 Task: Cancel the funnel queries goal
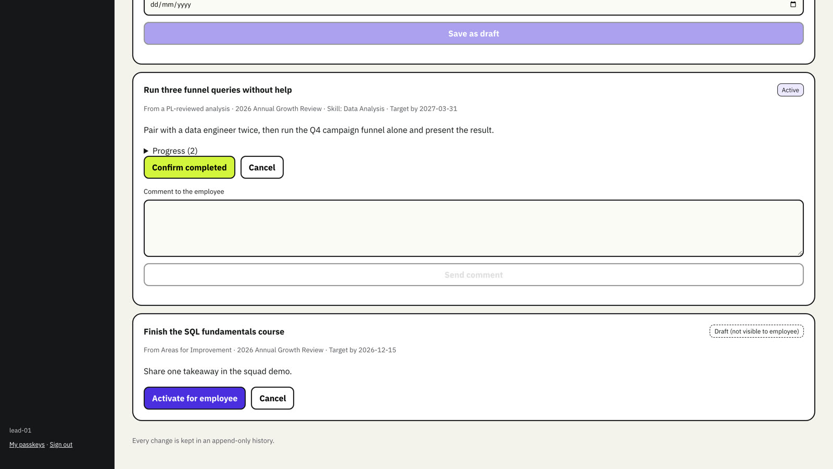[x=262, y=167]
